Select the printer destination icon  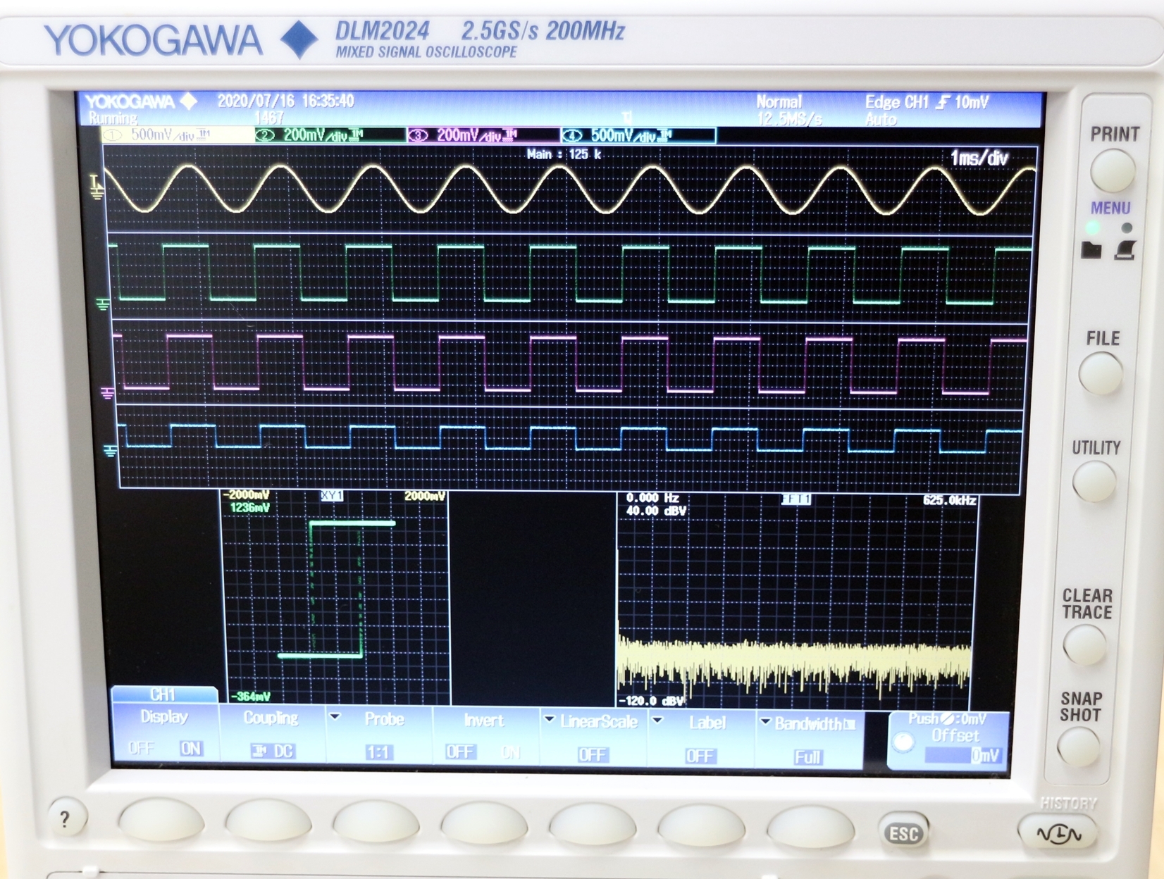1125,249
